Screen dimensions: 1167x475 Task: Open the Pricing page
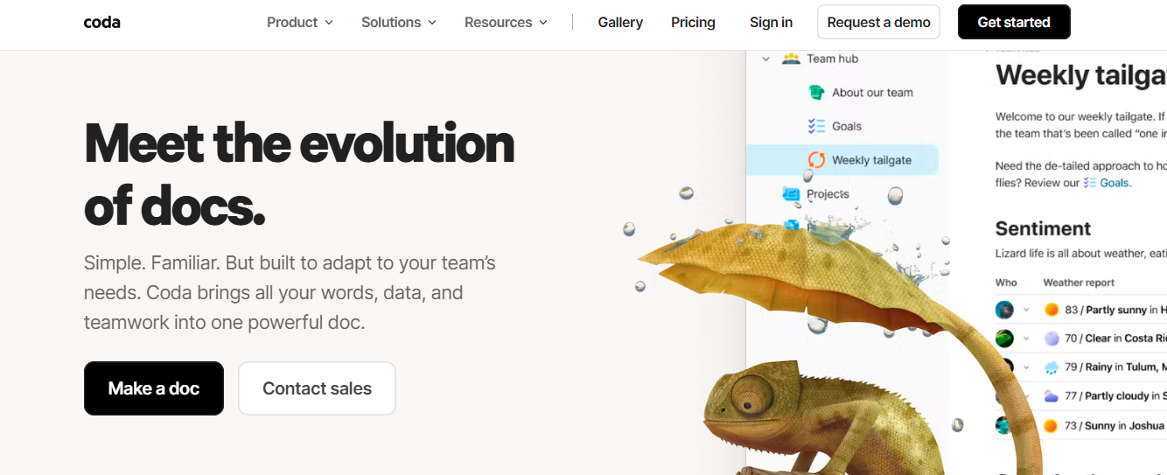tap(693, 22)
